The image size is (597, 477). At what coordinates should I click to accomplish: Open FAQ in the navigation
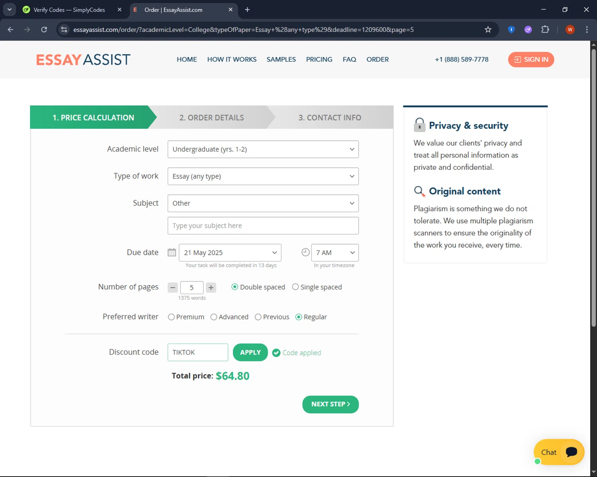tap(349, 59)
